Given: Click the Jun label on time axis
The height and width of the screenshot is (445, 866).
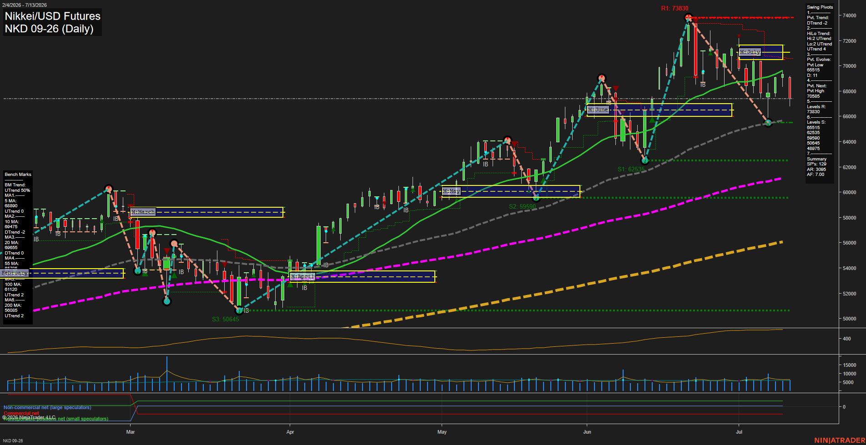Looking at the screenshot, I should 587,432.
